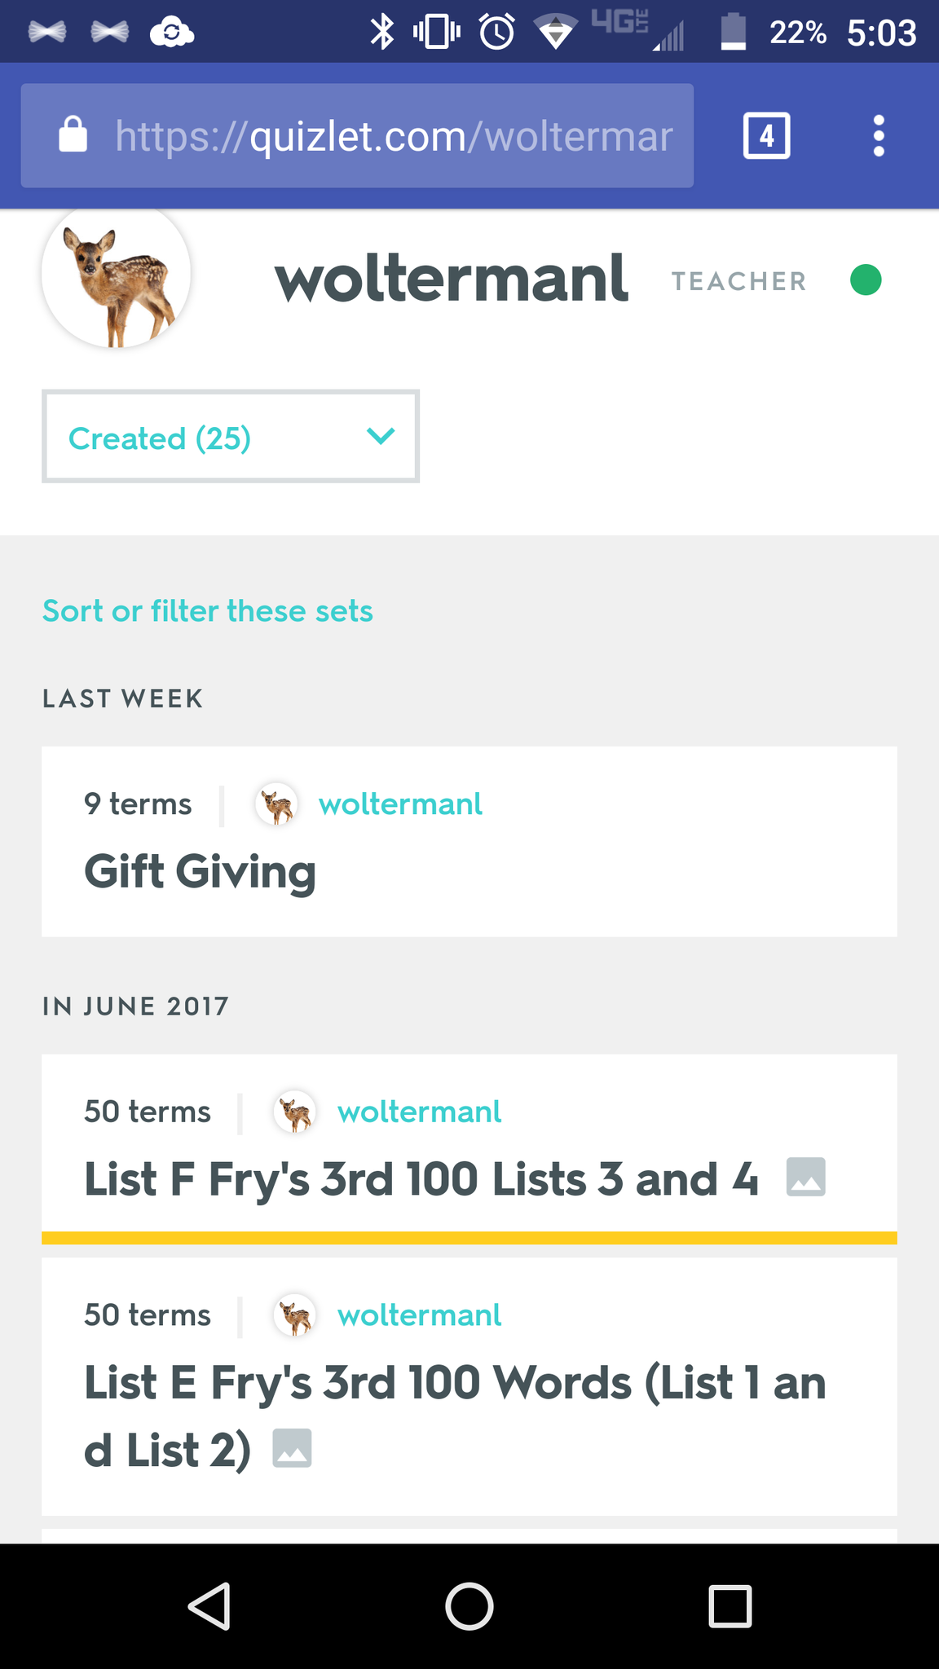Tap woltermanl author link on List F card
The height and width of the screenshot is (1669, 939).
coord(419,1112)
